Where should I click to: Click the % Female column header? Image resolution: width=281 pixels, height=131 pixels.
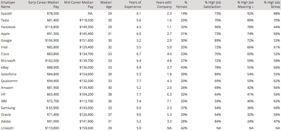pyautogui.click(x=182, y=5)
